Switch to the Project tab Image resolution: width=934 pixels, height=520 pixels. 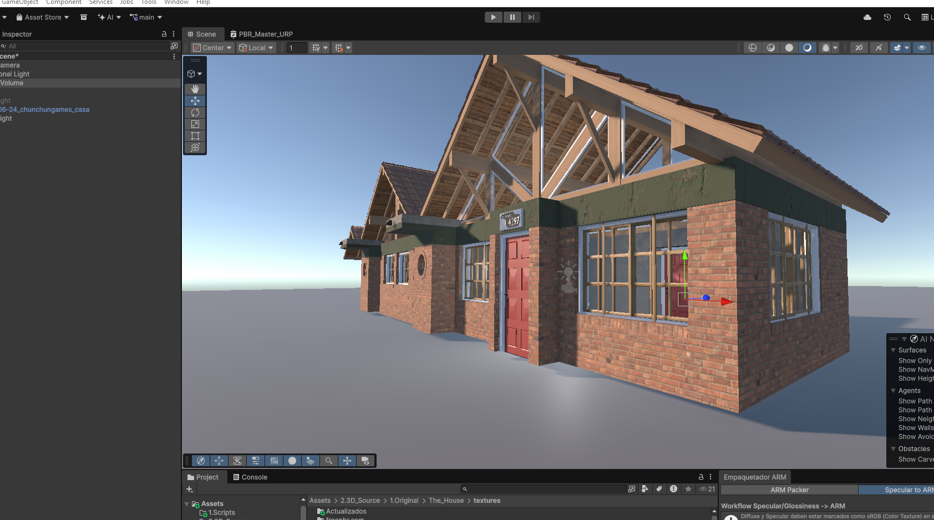point(204,477)
